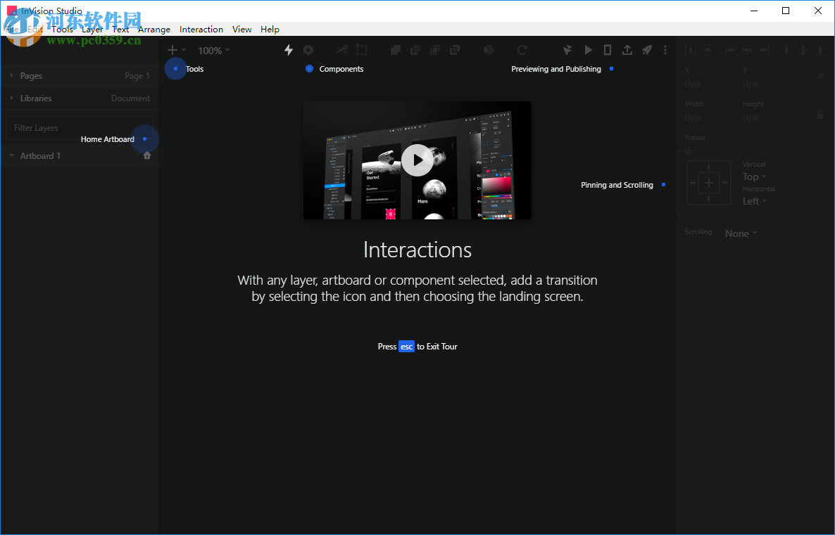The image size is (835, 535).
Task: Play the Interactions tutorial video
Action: pos(417,160)
